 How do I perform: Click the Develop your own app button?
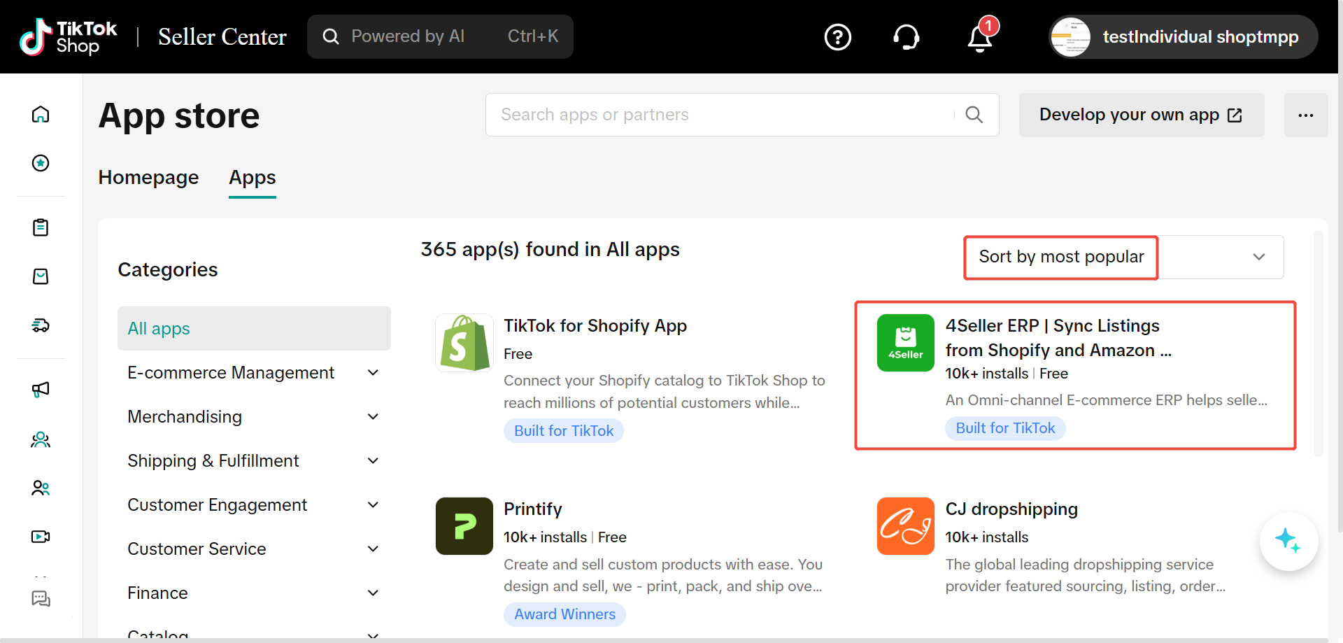1140,114
